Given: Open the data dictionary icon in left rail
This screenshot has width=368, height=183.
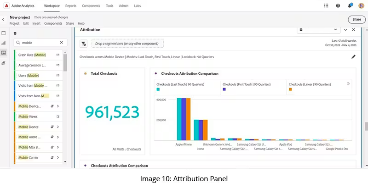Looking at the screenshot, I should [4, 63].
